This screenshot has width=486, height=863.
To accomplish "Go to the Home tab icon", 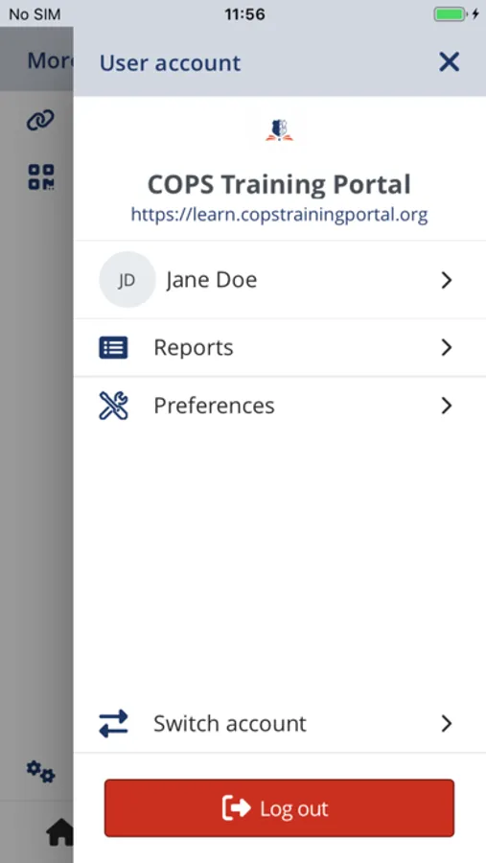I will point(58,832).
